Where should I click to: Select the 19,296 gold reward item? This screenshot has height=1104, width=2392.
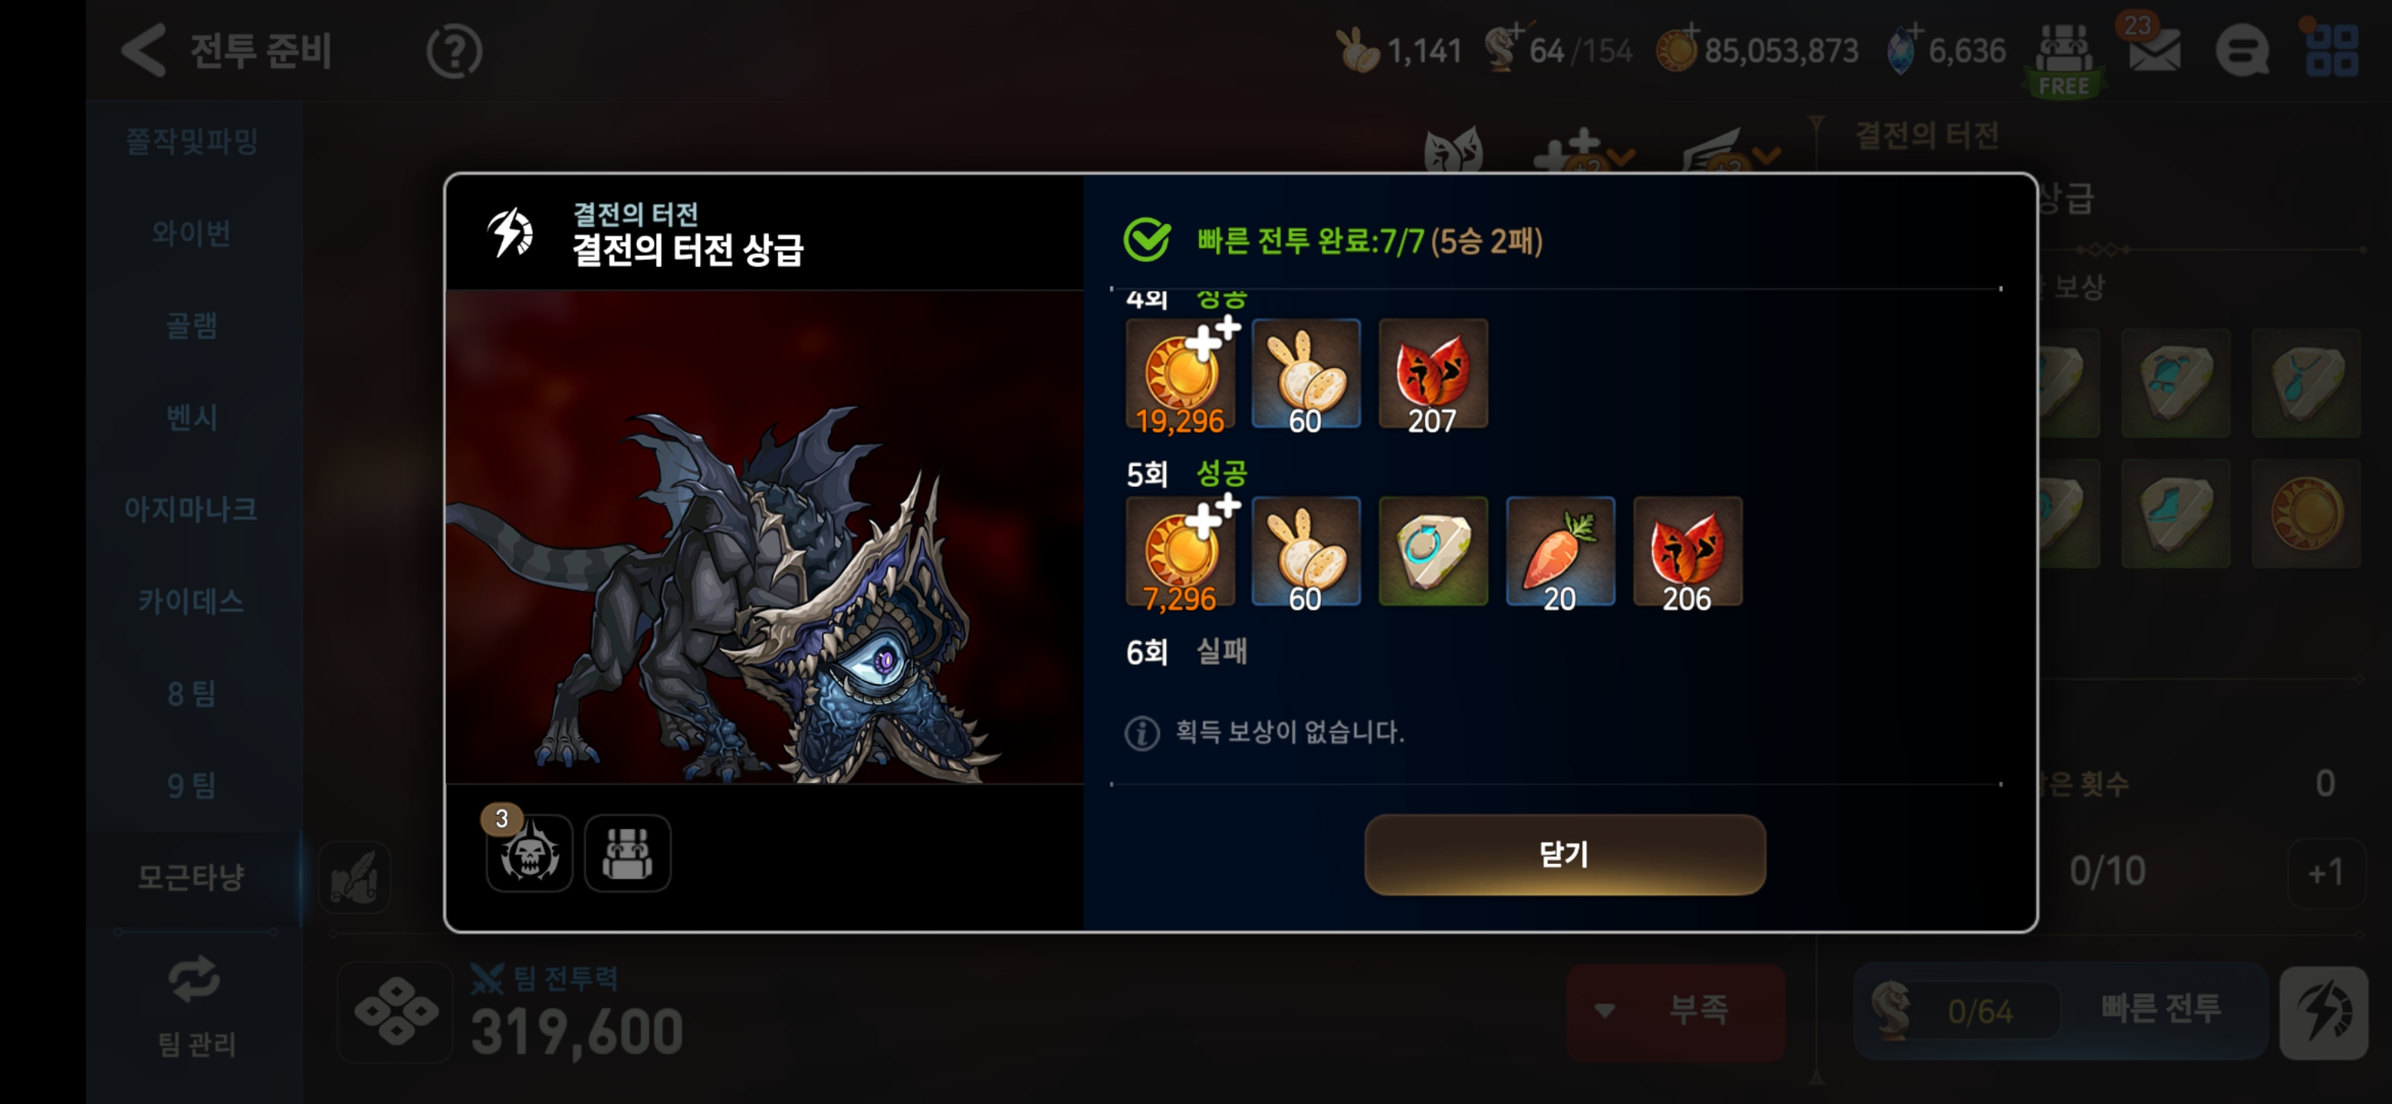click(1180, 375)
